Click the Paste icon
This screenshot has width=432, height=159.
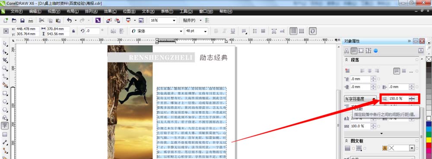point(58,21)
